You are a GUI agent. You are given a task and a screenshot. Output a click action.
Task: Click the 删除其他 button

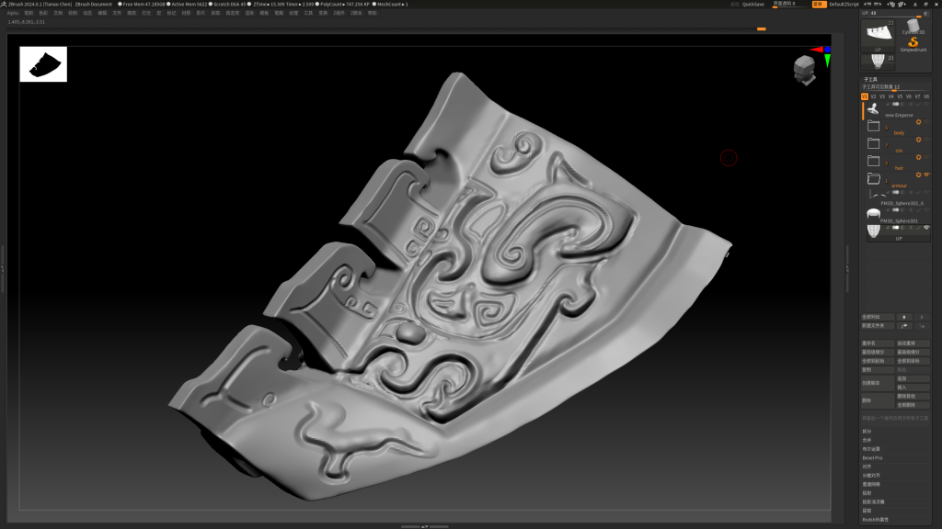click(913, 396)
